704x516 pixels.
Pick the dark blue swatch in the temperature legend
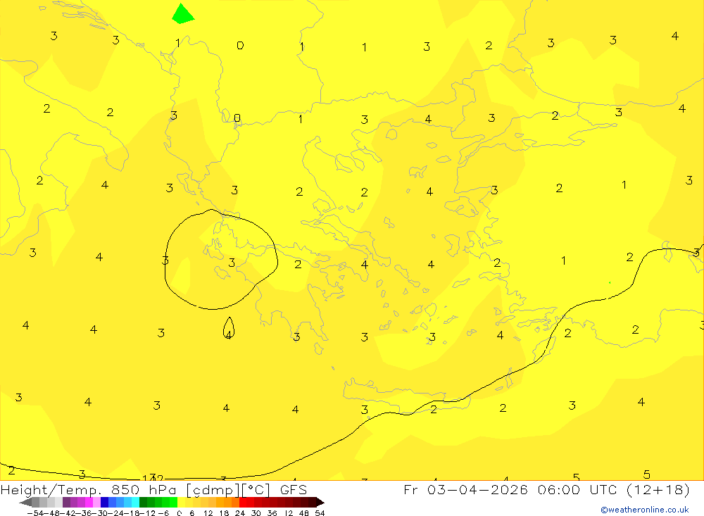click(x=105, y=502)
